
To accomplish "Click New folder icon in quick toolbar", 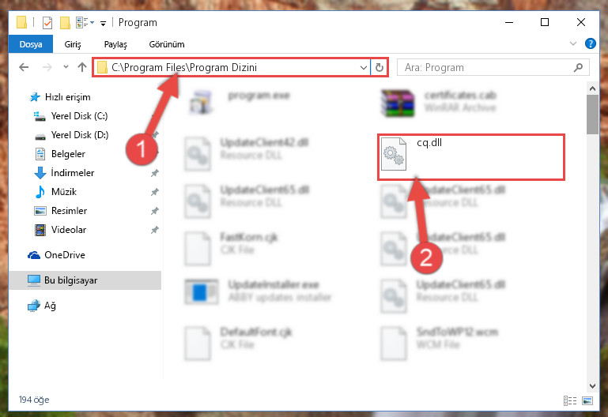I will pos(65,23).
